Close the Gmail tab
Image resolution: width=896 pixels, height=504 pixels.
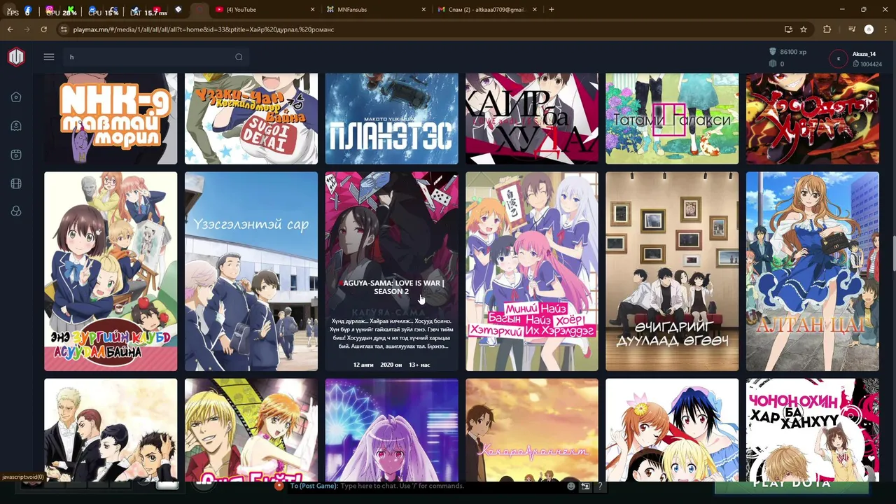[535, 10]
